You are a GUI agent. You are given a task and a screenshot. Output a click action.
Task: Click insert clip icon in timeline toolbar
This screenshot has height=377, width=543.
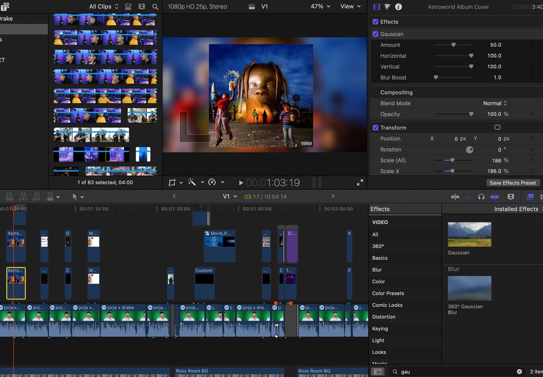click(x=23, y=197)
